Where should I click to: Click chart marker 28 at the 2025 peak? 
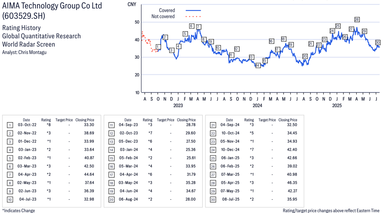357,20
